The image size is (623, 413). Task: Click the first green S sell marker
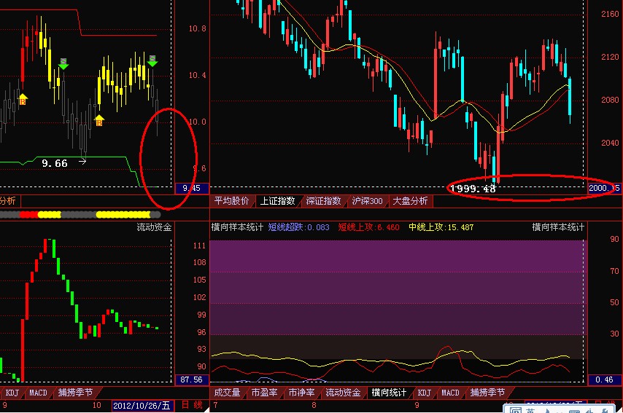(x=63, y=63)
